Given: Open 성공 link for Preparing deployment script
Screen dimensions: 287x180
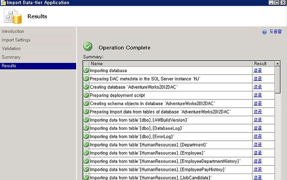Looking at the screenshot, I should pos(258,95).
